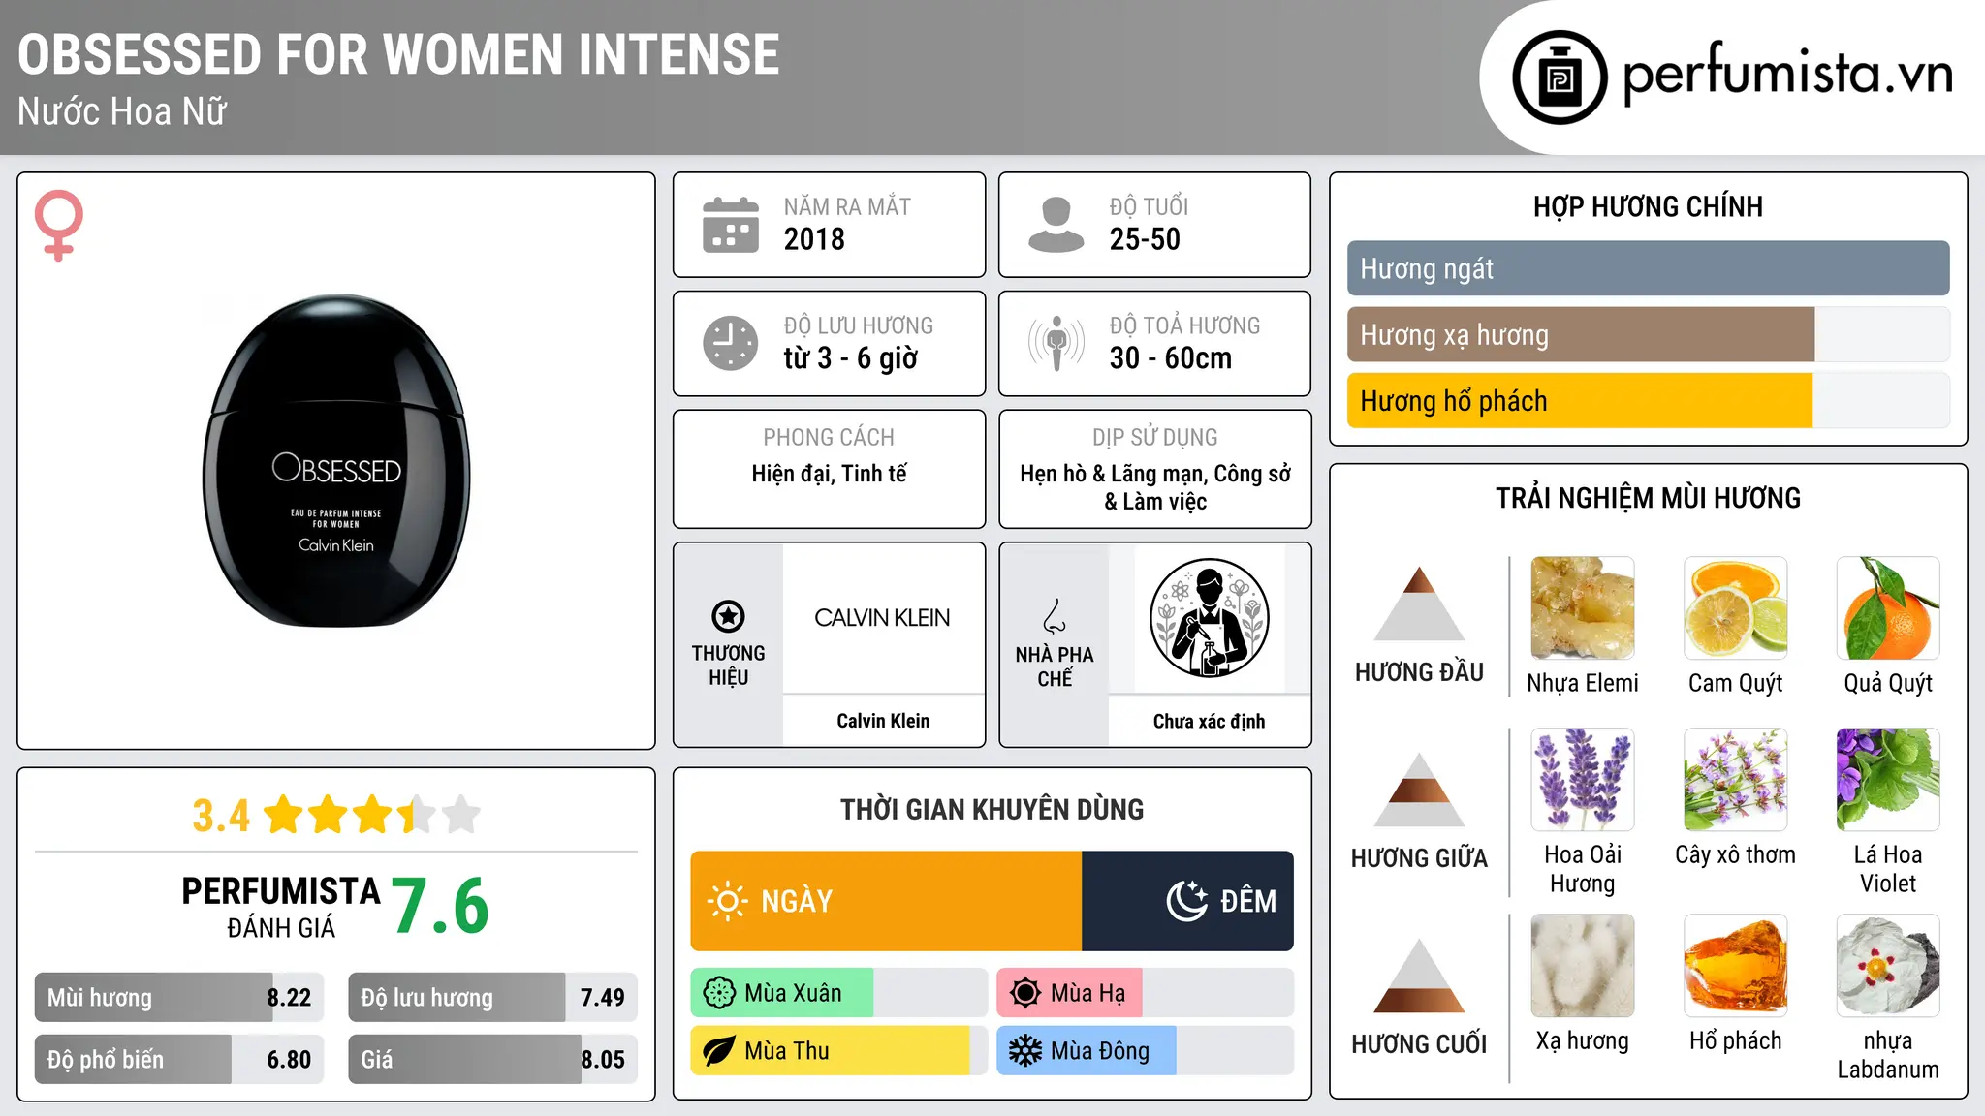
Task: Click the Mùa Xuân season bar
Action: (x=838, y=993)
